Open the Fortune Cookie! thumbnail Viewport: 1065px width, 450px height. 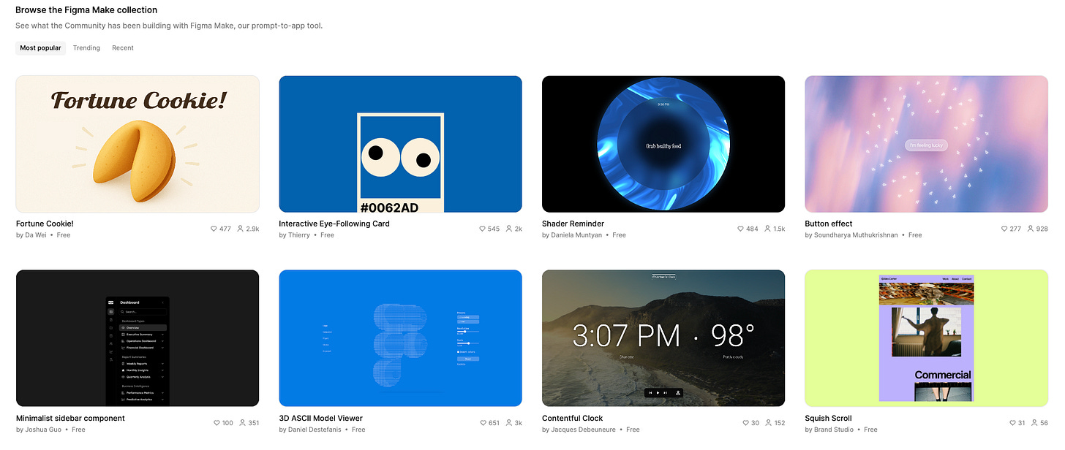point(138,144)
